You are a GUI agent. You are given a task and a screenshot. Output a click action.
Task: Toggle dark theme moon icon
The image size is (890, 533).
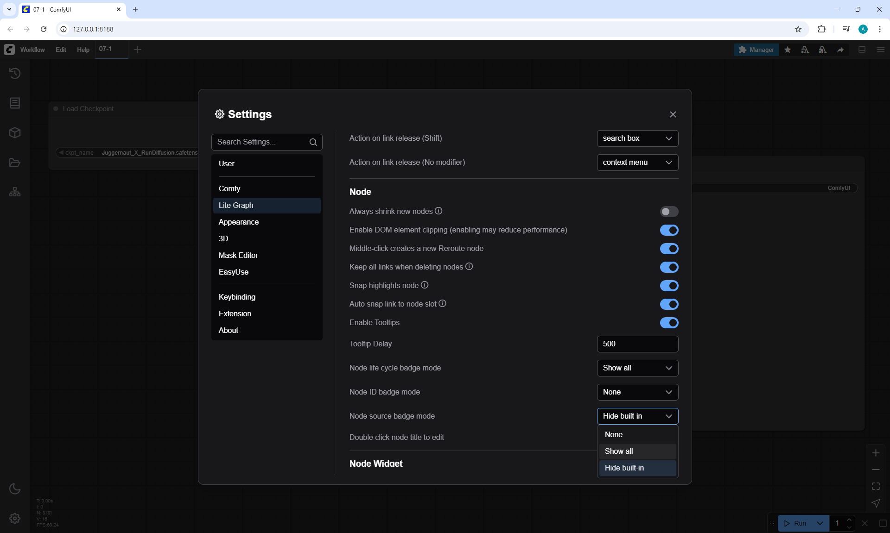click(15, 489)
